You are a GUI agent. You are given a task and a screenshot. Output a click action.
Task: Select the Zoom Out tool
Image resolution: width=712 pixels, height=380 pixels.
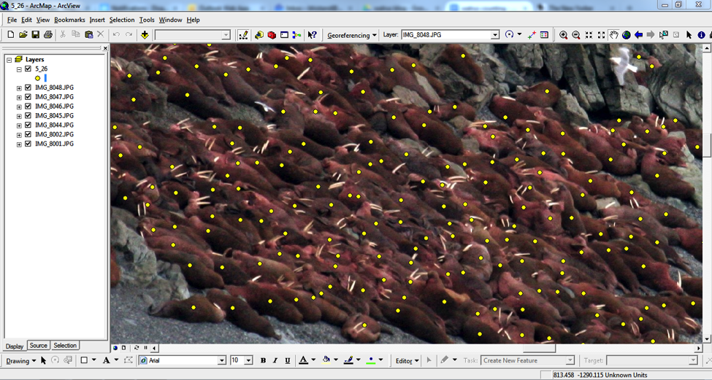pos(575,35)
